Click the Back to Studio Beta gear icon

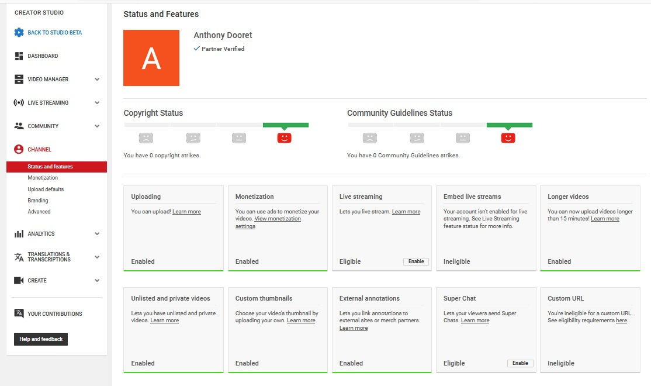click(19, 32)
